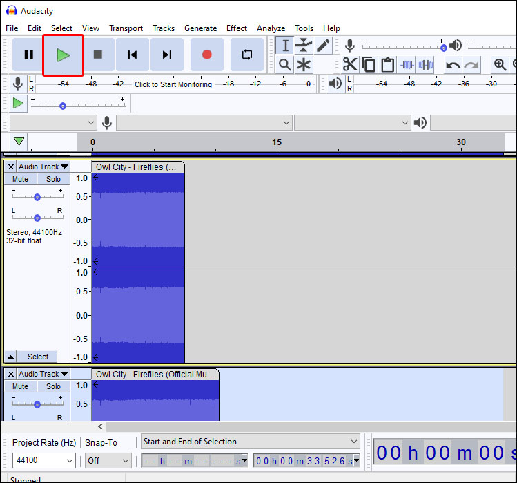517x483 pixels.
Task: Select the Draw pencil tool
Action: point(323,46)
